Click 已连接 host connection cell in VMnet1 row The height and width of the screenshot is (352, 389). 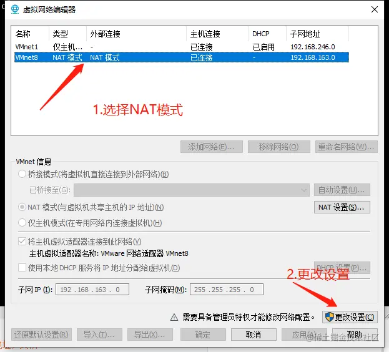click(x=202, y=47)
